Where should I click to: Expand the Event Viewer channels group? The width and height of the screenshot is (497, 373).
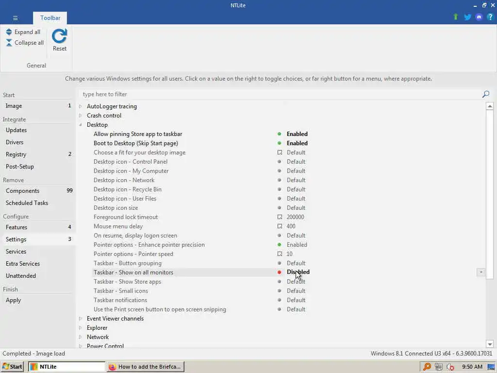pos(80,319)
